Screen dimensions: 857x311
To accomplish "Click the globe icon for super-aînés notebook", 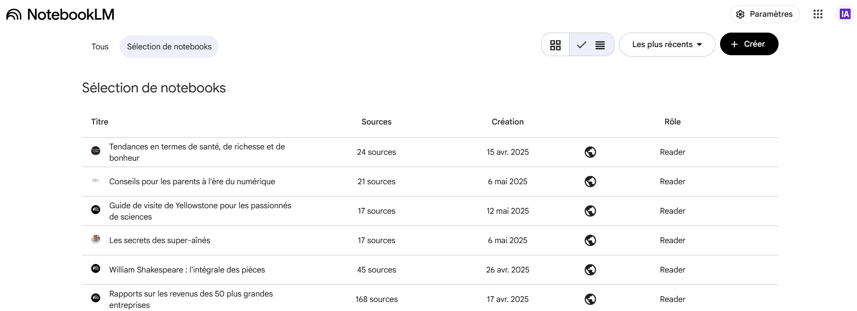I will 590,240.
